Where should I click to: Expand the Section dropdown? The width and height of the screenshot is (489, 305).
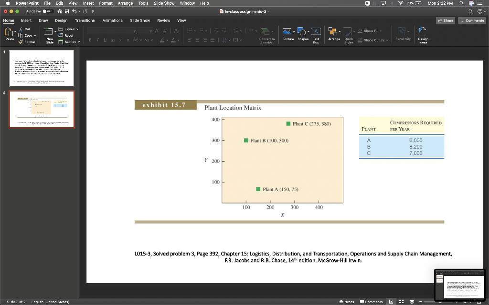tap(73, 42)
